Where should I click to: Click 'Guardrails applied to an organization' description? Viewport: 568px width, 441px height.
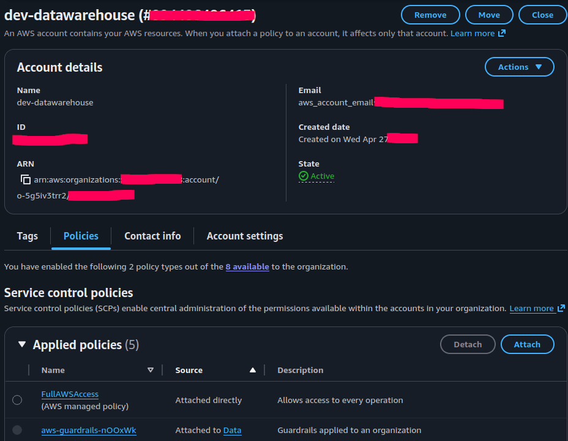[x=349, y=430]
